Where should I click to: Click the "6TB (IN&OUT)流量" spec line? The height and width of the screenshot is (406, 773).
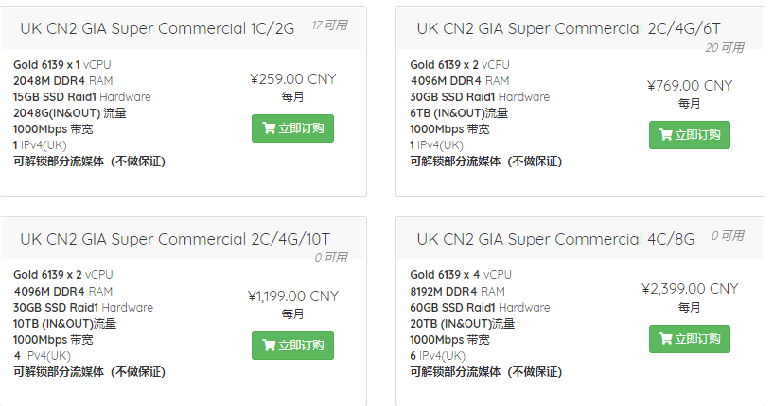pyautogui.click(x=459, y=113)
